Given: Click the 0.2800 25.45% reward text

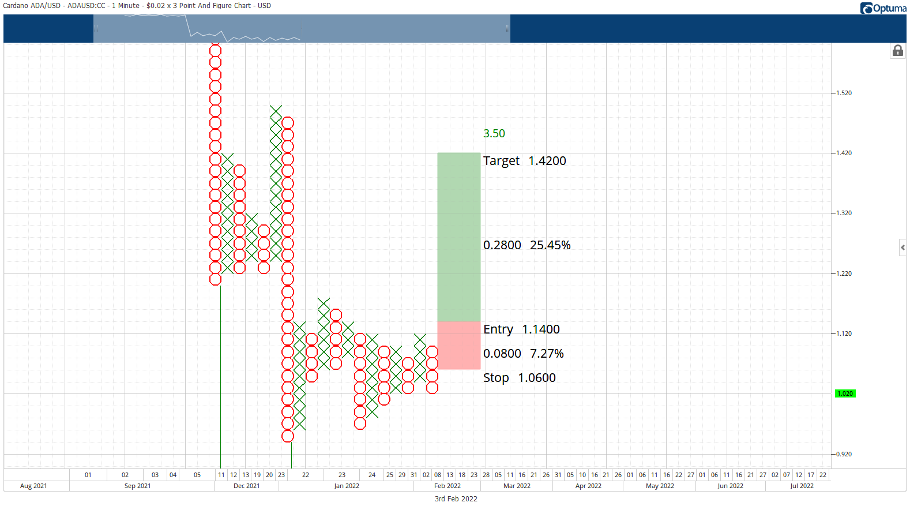Looking at the screenshot, I should point(527,245).
